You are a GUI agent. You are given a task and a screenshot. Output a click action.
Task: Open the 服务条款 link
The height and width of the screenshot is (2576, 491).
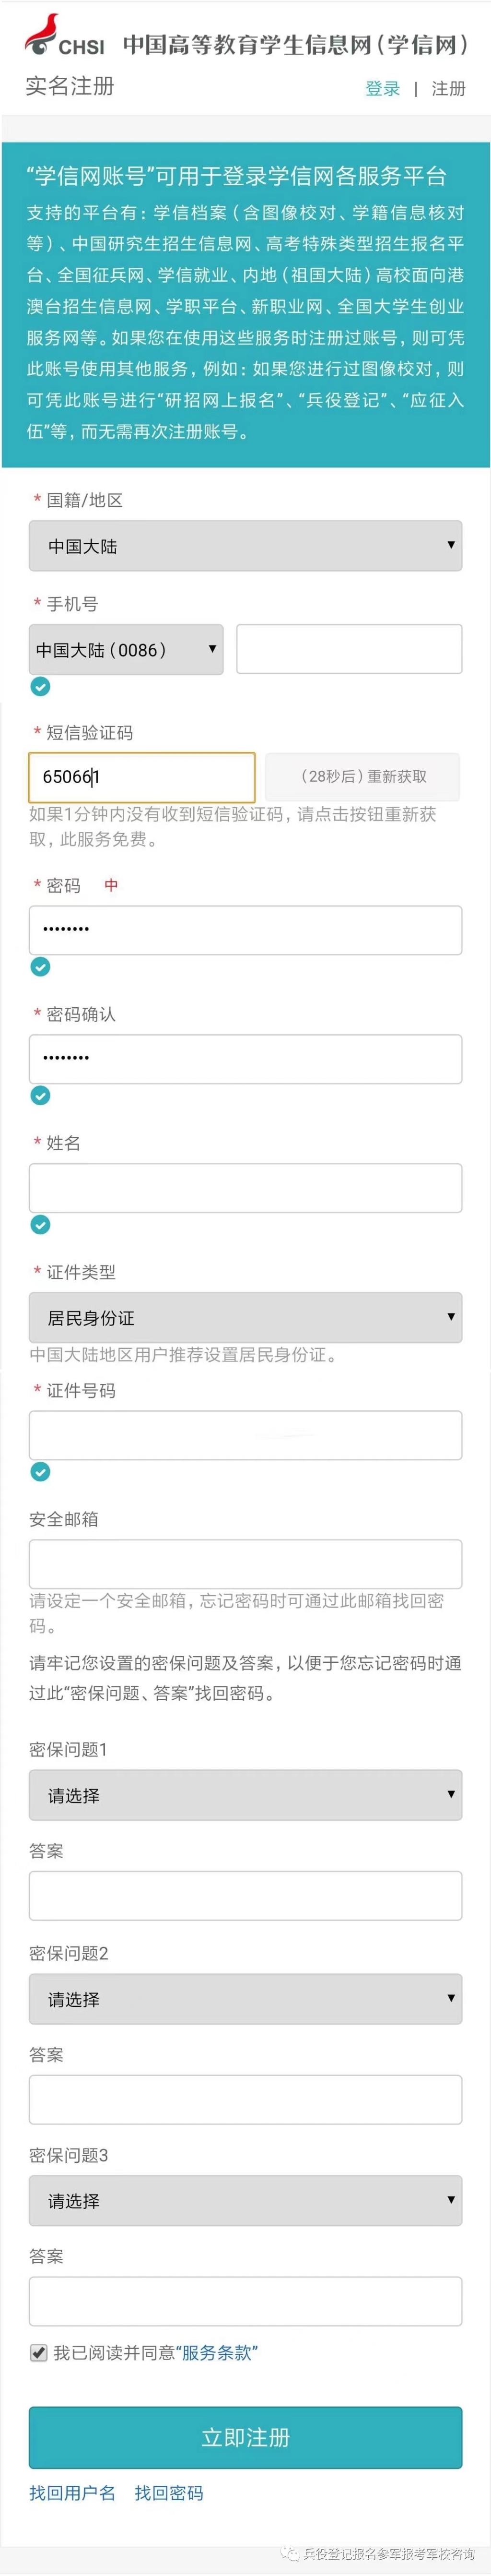pyautogui.click(x=217, y=2353)
